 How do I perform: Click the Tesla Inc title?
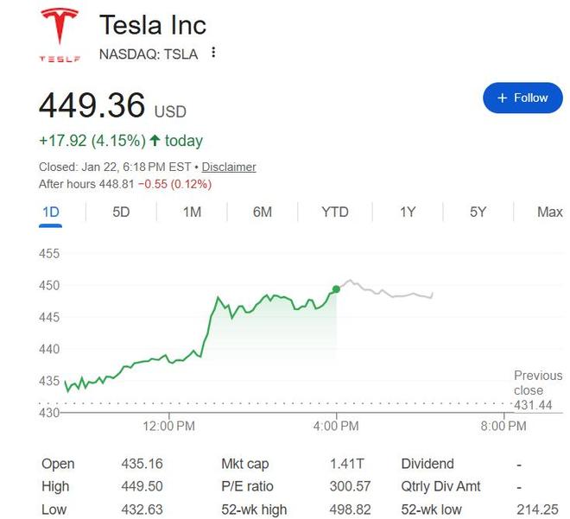tap(153, 24)
